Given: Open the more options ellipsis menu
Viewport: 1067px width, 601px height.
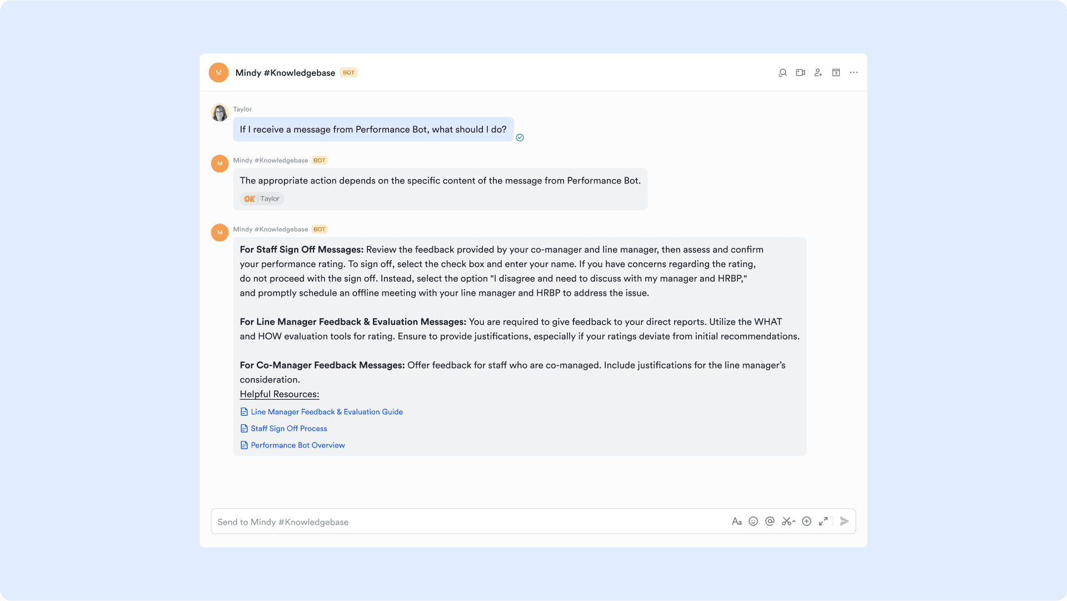Looking at the screenshot, I should 854,72.
